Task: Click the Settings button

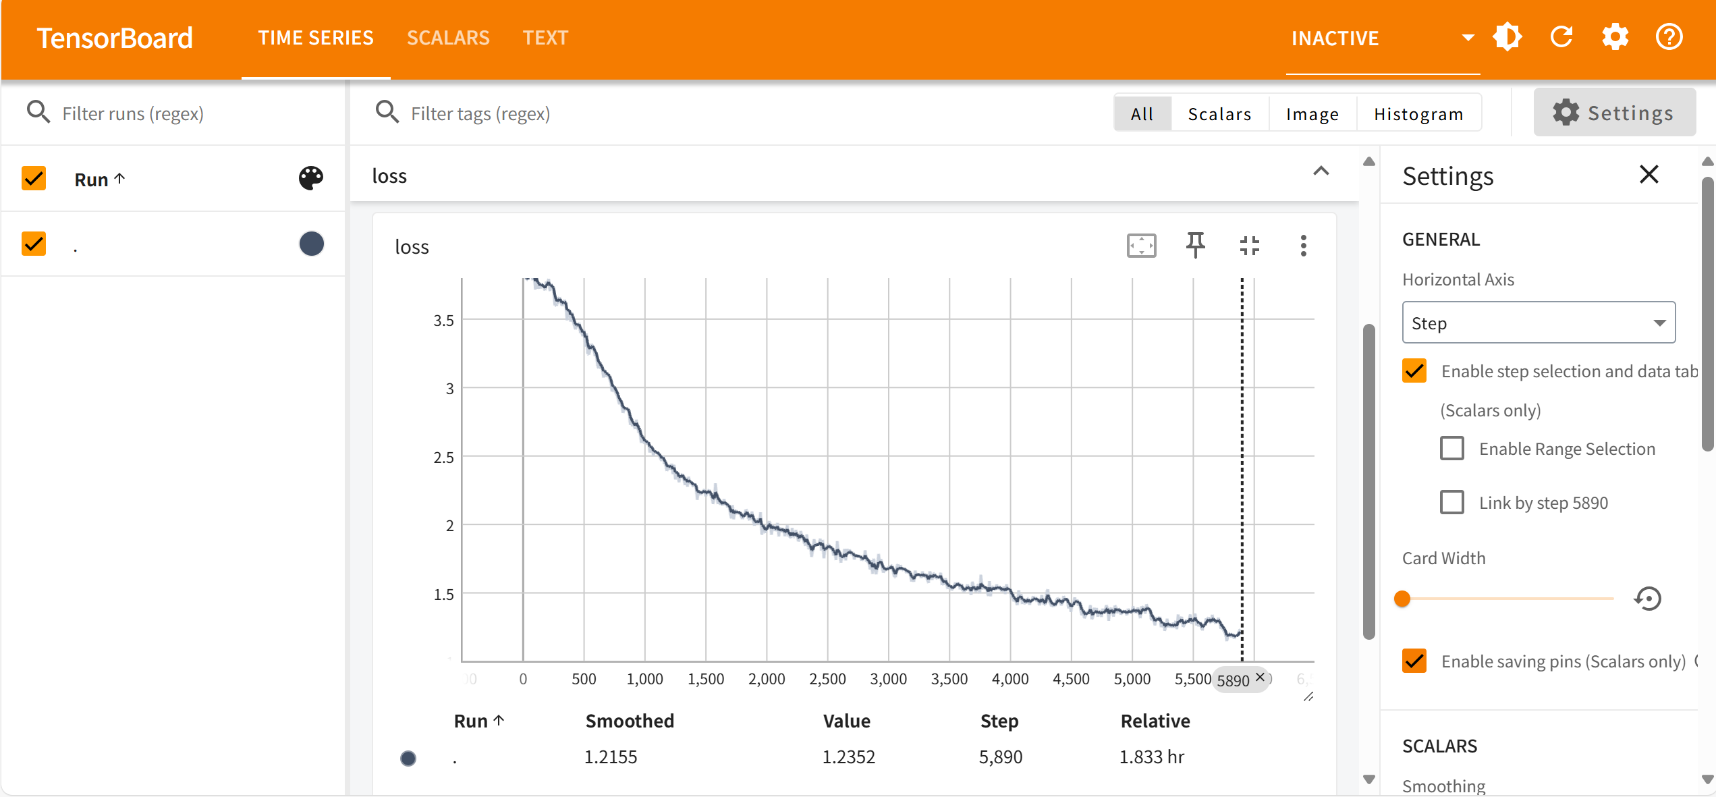Action: click(1614, 113)
